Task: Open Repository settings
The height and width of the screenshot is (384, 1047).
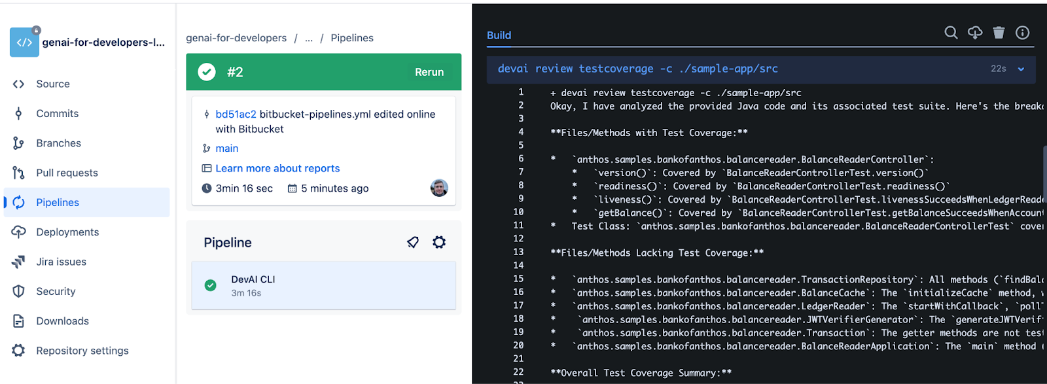Action: point(82,351)
